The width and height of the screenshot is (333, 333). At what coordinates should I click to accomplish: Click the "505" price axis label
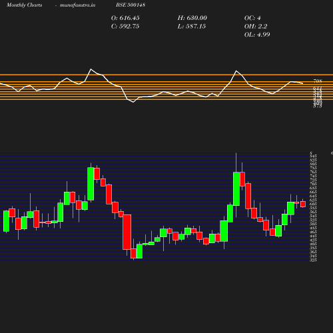(x=313, y=224)
